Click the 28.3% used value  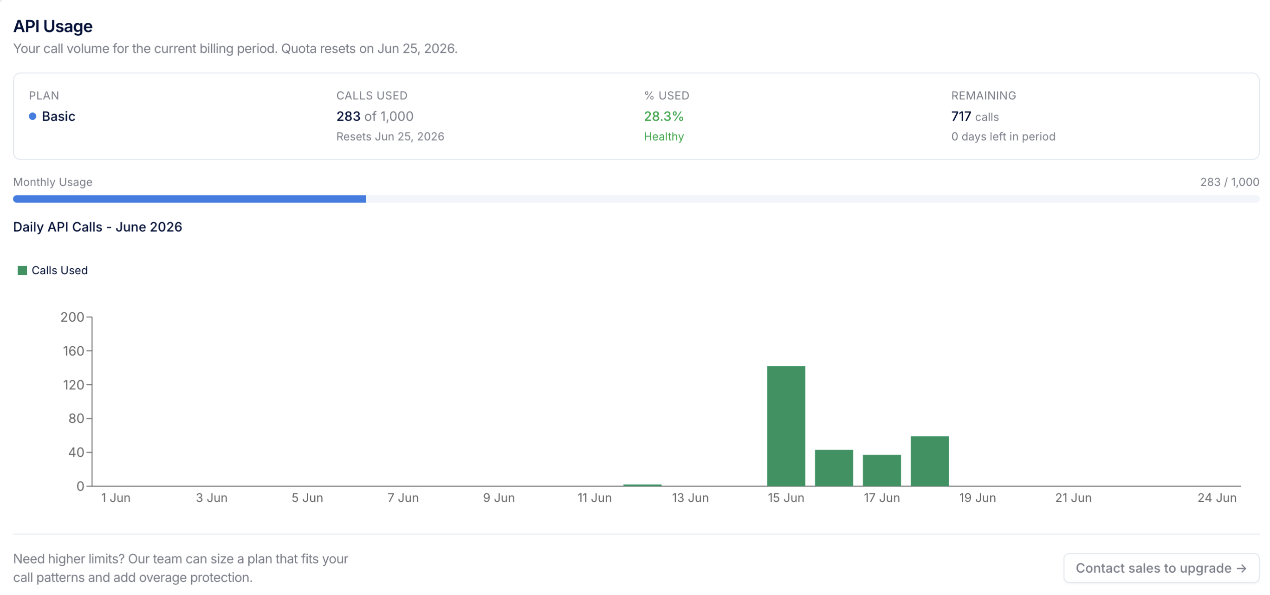pyautogui.click(x=664, y=116)
